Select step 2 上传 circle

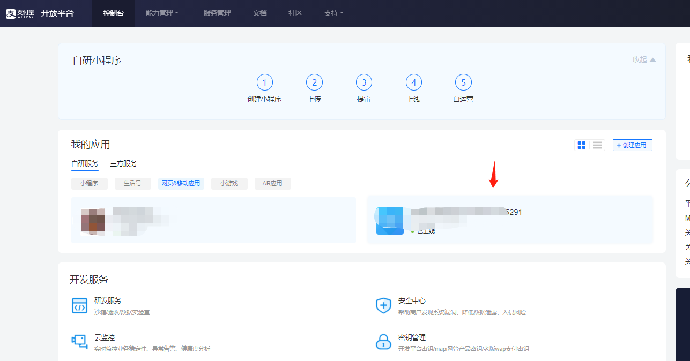[x=314, y=82]
